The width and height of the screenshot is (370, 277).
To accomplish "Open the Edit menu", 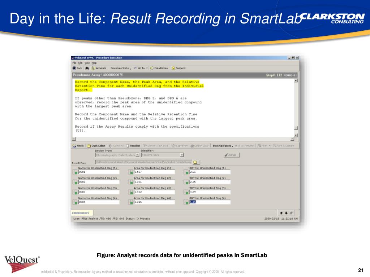I will coord(81,63).
